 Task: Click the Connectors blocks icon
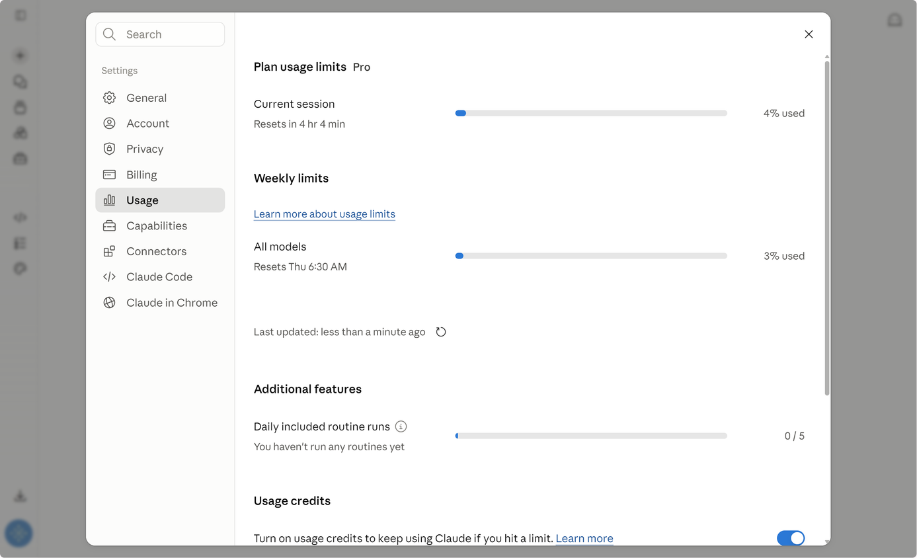pyautogui.click(x=110, y=251)
